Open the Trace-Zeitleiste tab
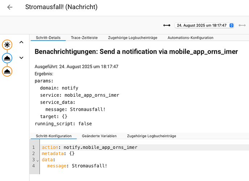 84,38
